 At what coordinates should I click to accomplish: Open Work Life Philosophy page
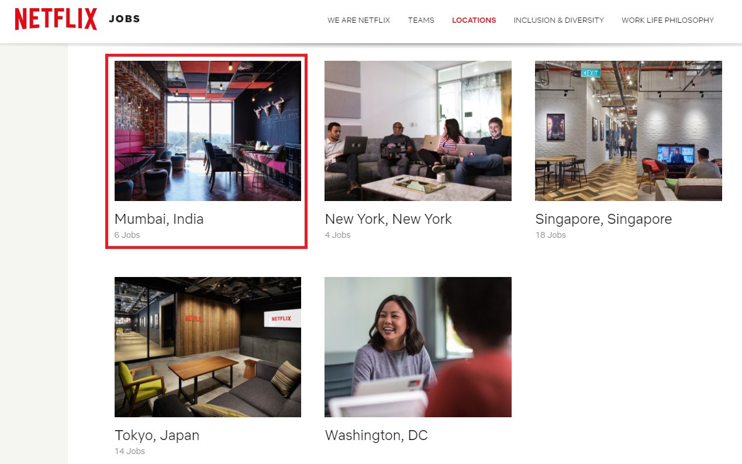click(x=668, y=20)
